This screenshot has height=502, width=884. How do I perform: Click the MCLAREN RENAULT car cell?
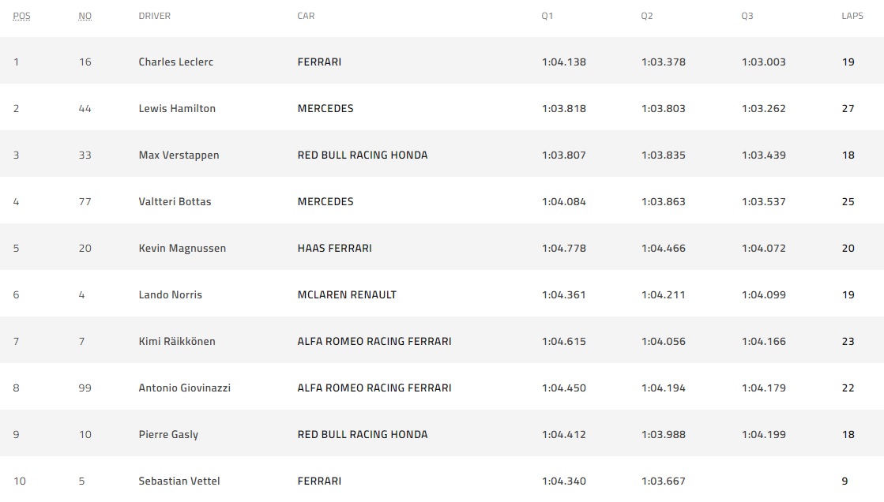tap(347, 294)
